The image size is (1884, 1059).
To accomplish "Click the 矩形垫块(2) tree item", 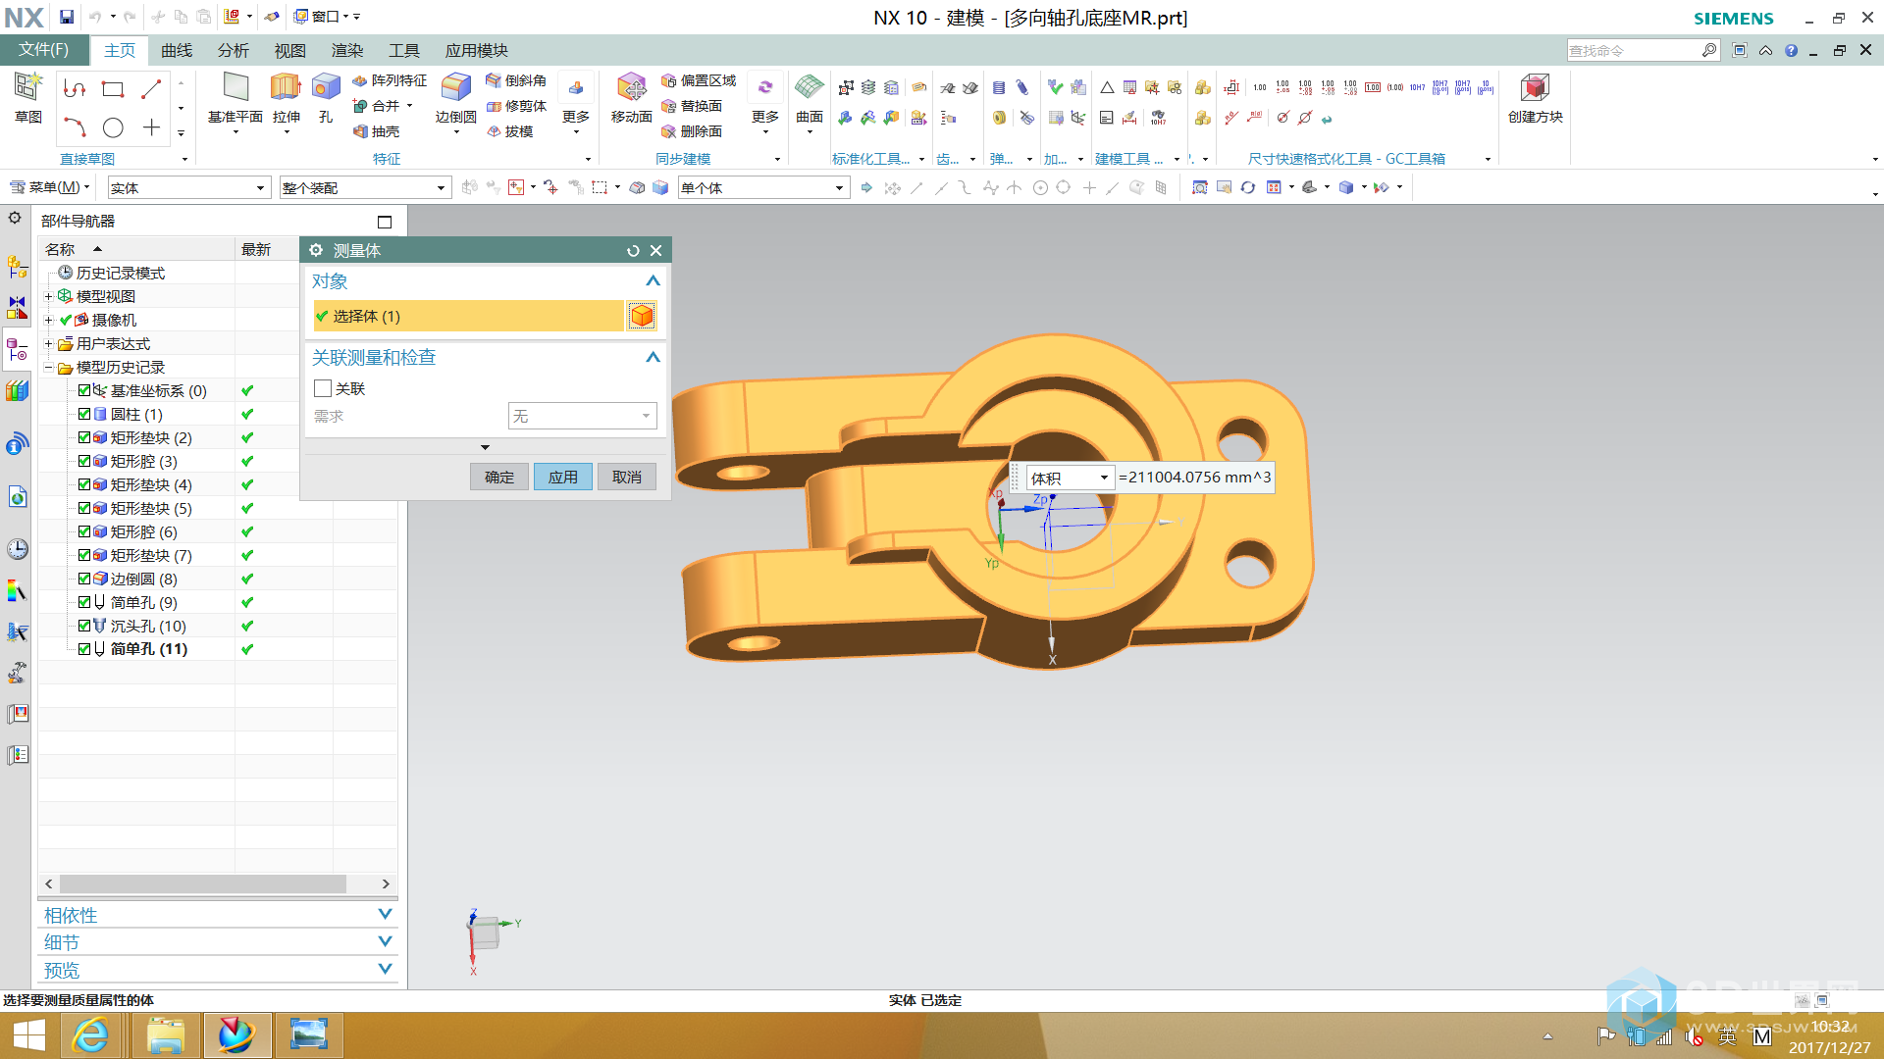I will [x=146, y=437].
